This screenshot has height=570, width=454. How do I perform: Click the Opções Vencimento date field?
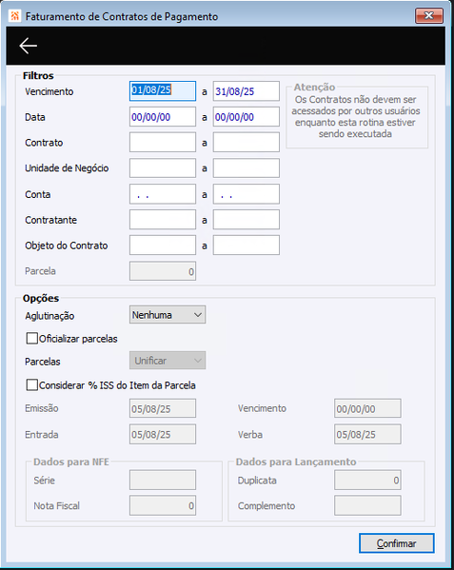(367, 408)
